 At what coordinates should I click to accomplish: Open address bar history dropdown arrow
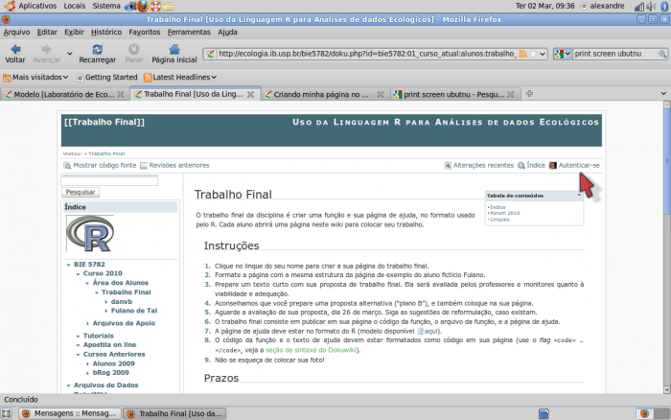[543, 54]
